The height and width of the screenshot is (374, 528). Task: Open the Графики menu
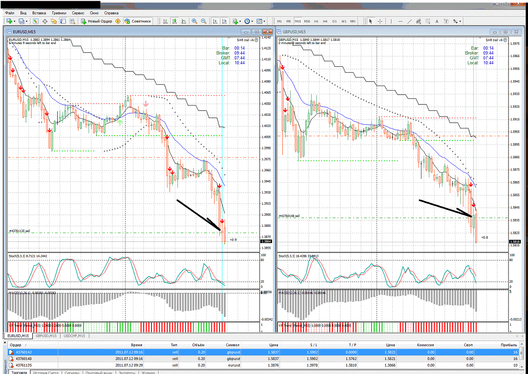point(59,13)
